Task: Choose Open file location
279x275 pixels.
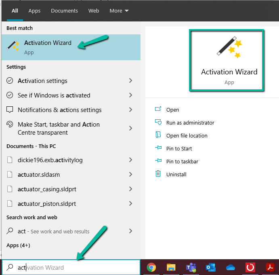Action: tap(187, 135)
